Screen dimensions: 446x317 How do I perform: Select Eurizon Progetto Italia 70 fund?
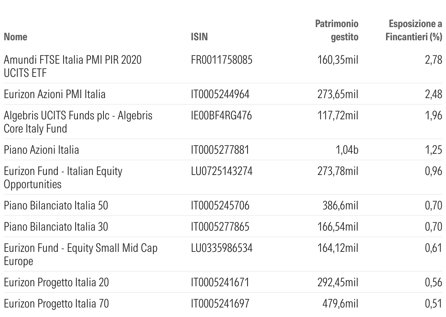pyautogui.click(x=56, y=303)
